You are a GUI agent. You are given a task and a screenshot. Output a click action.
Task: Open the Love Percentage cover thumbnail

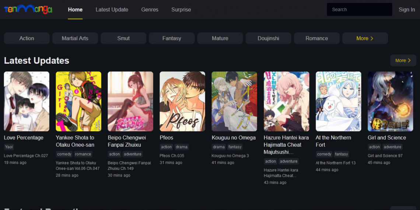point(27,101)
